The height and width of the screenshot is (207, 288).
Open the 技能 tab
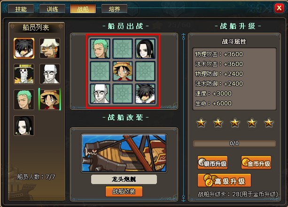(21, 9)
